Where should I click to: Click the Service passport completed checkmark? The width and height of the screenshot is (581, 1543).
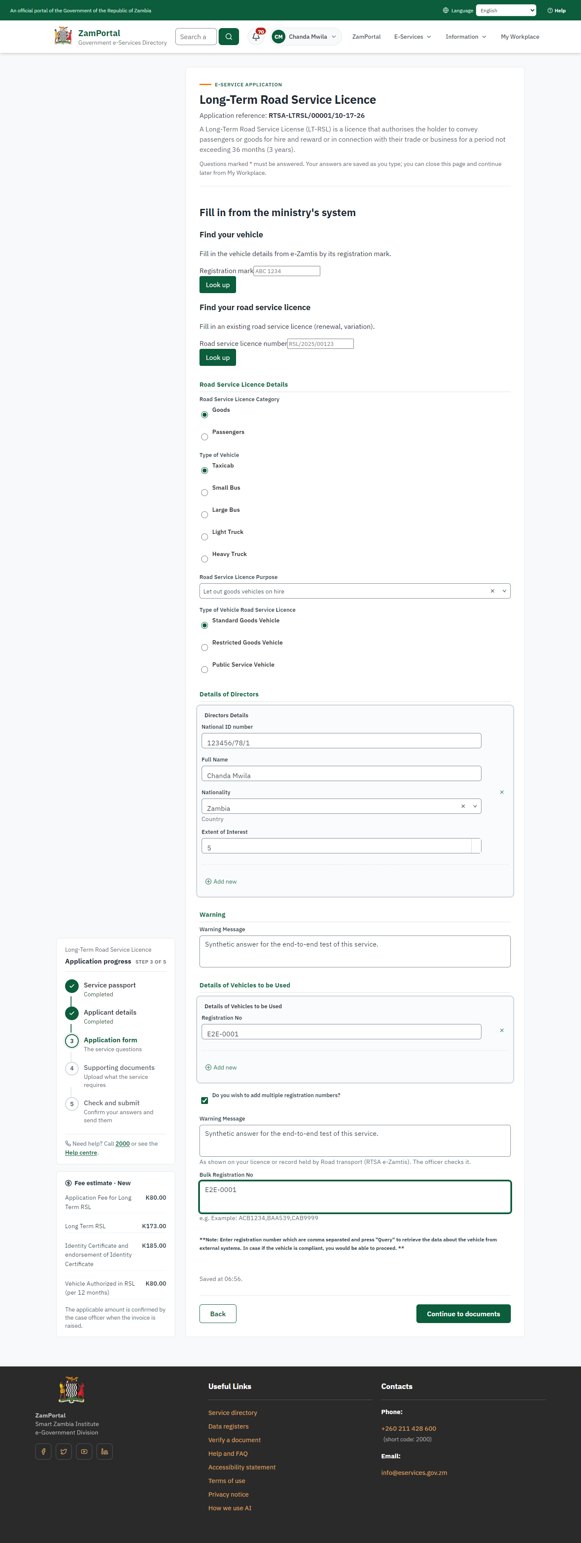click(x=72, y=985)
